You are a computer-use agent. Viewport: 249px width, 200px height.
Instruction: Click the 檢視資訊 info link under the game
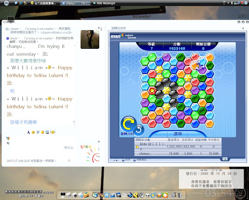click(x=140, y=160)
